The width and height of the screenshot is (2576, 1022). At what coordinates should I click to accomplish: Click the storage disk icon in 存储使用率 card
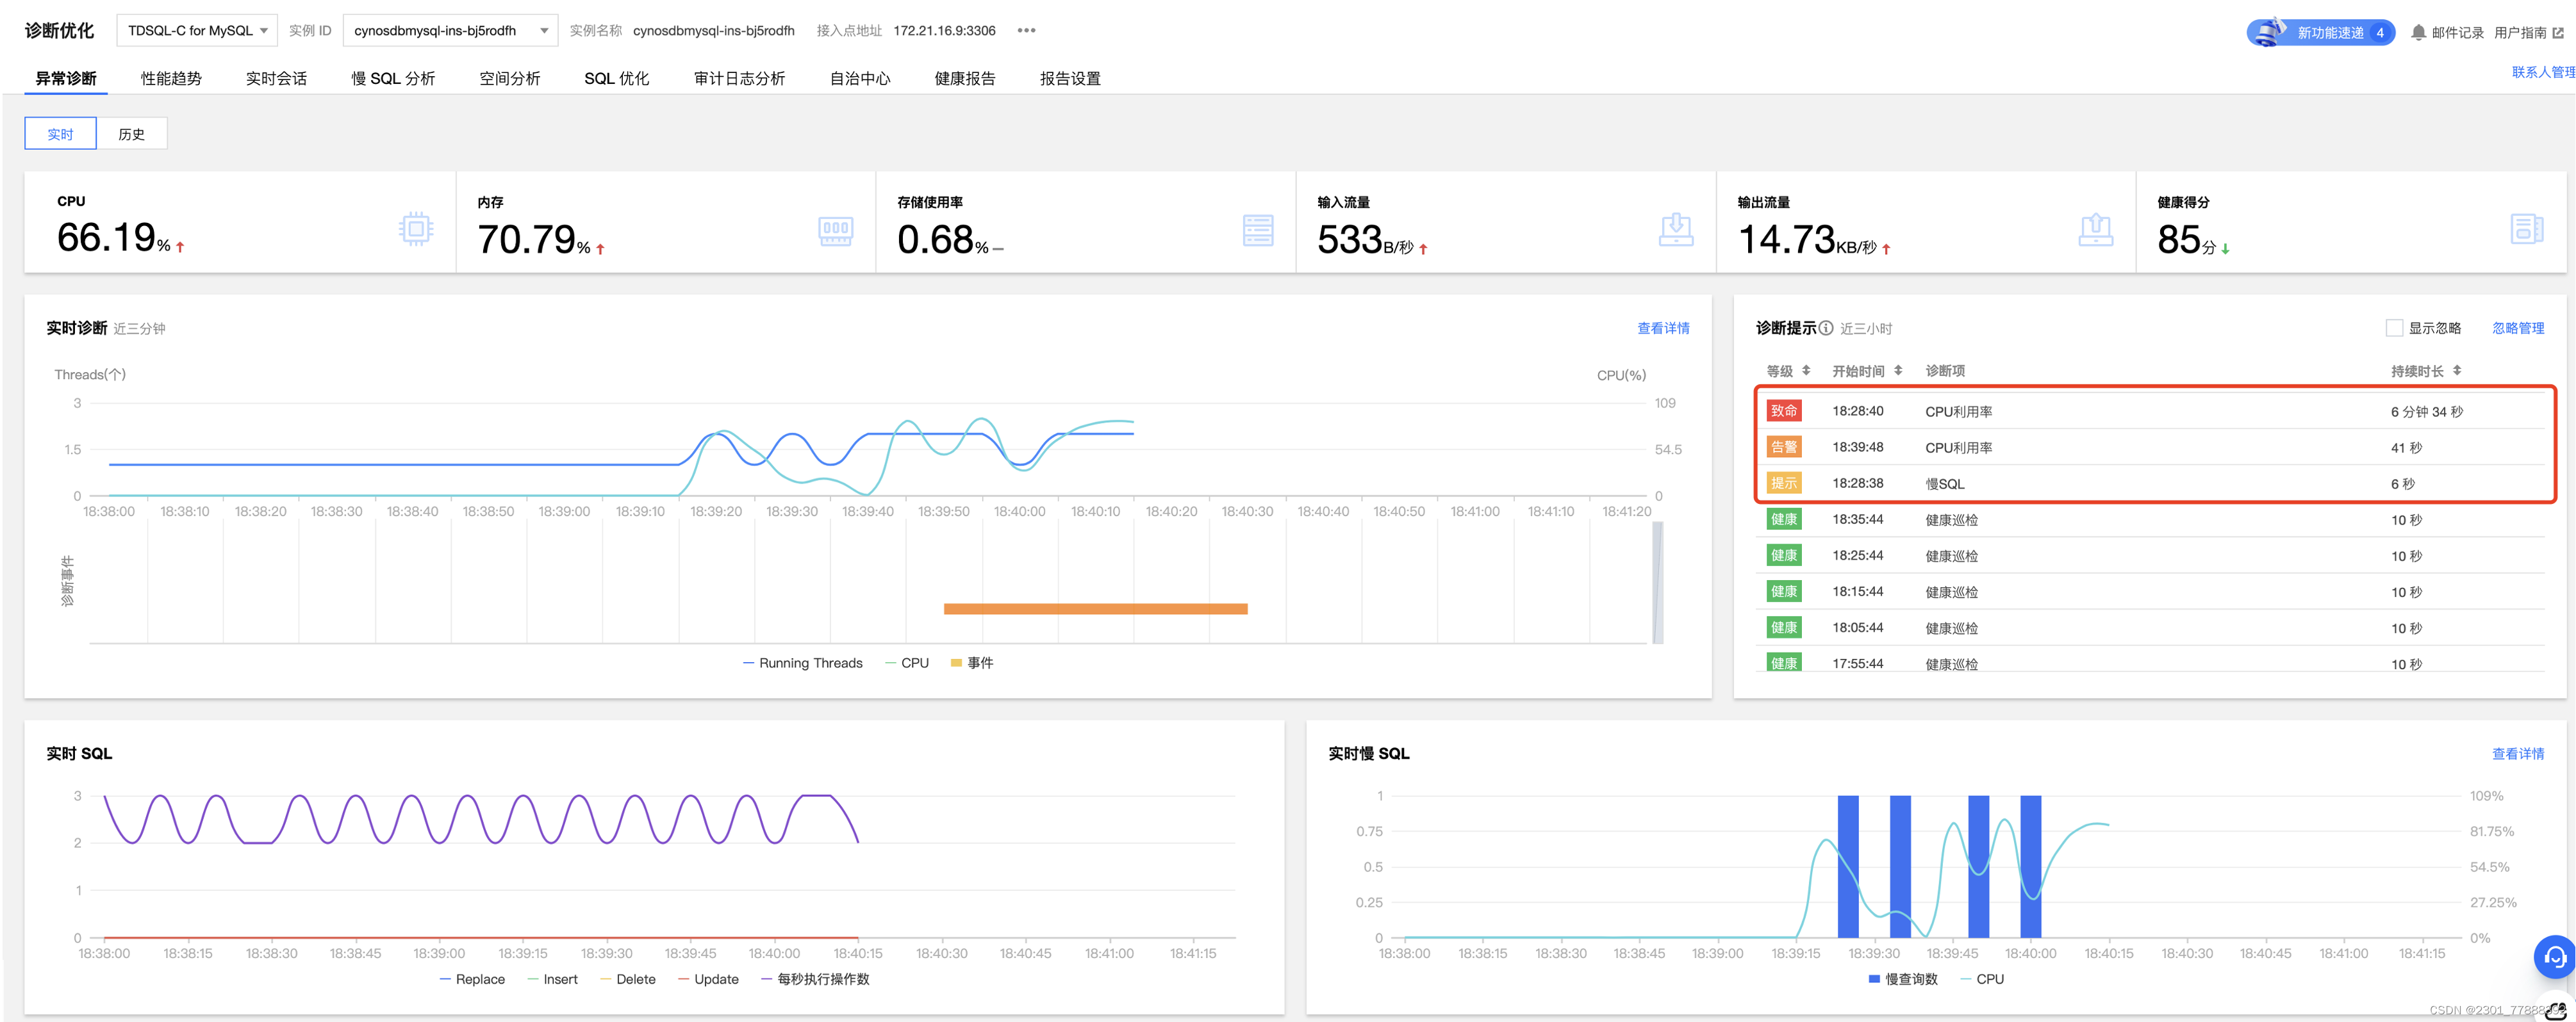[1257, 230]
